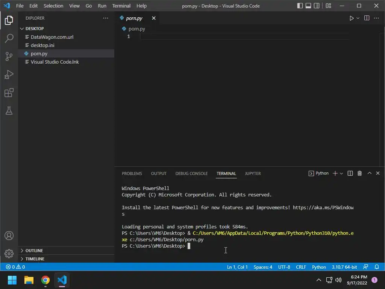Image resolution: width=385 pixels, height=289 pixels.
Task: Split the terminal pane
Action: point(350,173)
